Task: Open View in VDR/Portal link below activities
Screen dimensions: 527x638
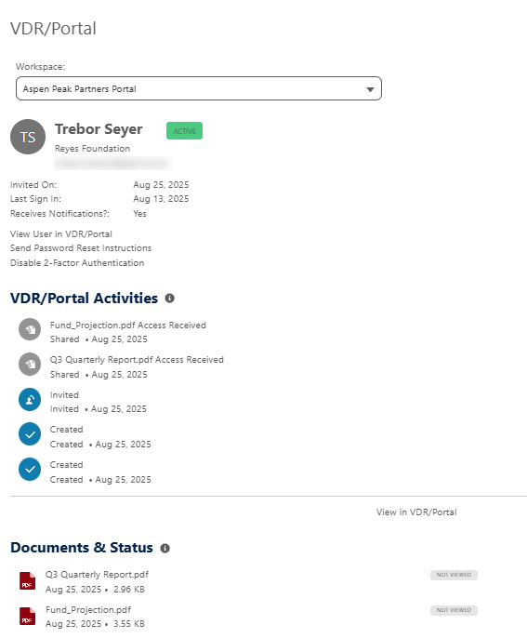Action: [x=416, y=512]
